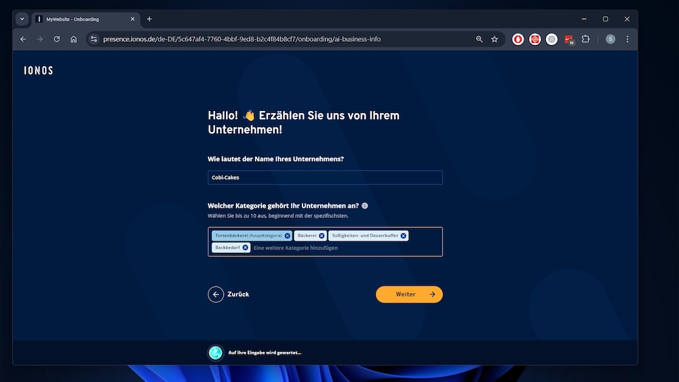Remove the Tortenbäckerei category tag
This screenshot has width=679, height=382.
coord(287,236)
